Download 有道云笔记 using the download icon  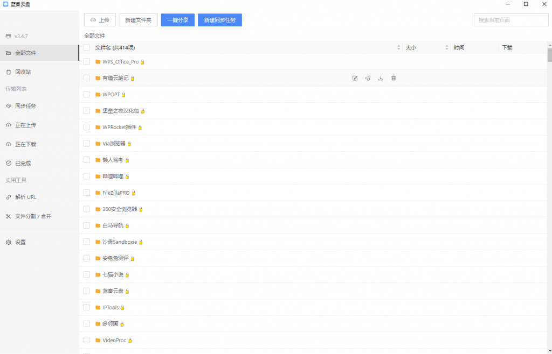click(381, 78)
